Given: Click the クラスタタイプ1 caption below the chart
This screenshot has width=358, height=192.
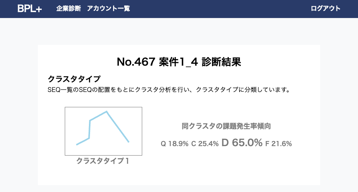Looking at the screenshot, I should point(103,161).
